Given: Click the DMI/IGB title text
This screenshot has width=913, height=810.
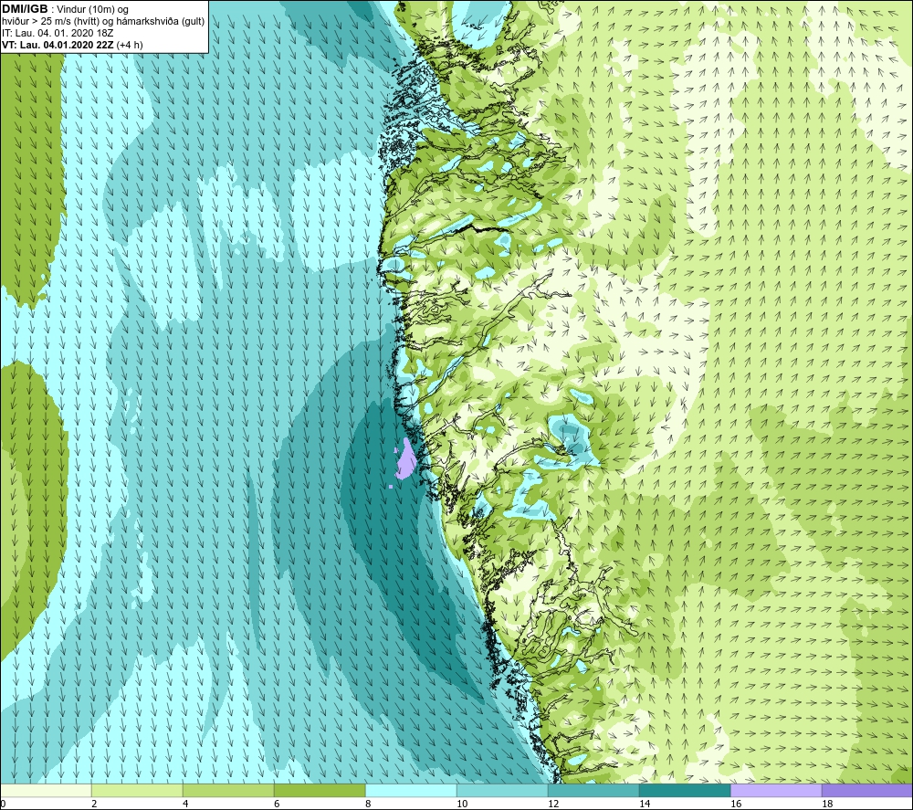Looking at the screenshot, I should click(25, 9).
